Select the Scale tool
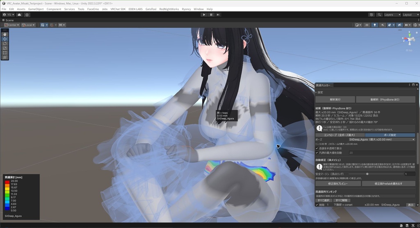 (x=5, y=48)
